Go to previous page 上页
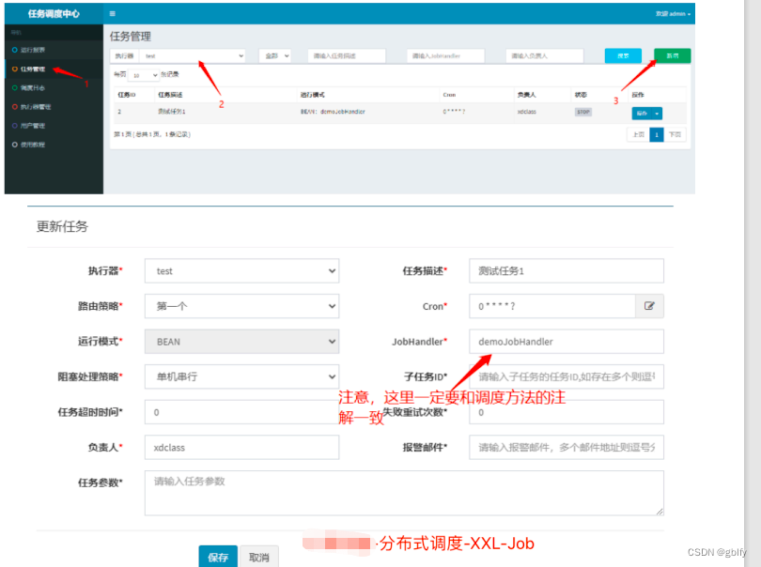The image size is (761, 567). coord(638,134)
